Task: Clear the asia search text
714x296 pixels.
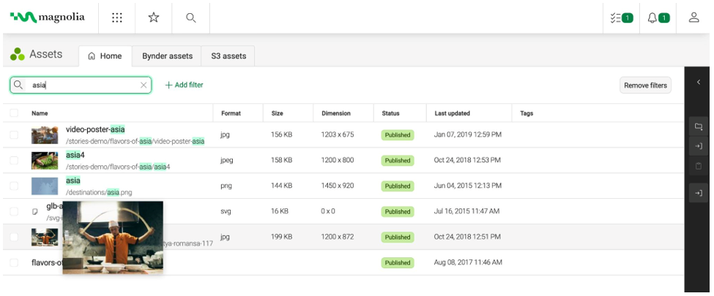Action: [144, 85]
